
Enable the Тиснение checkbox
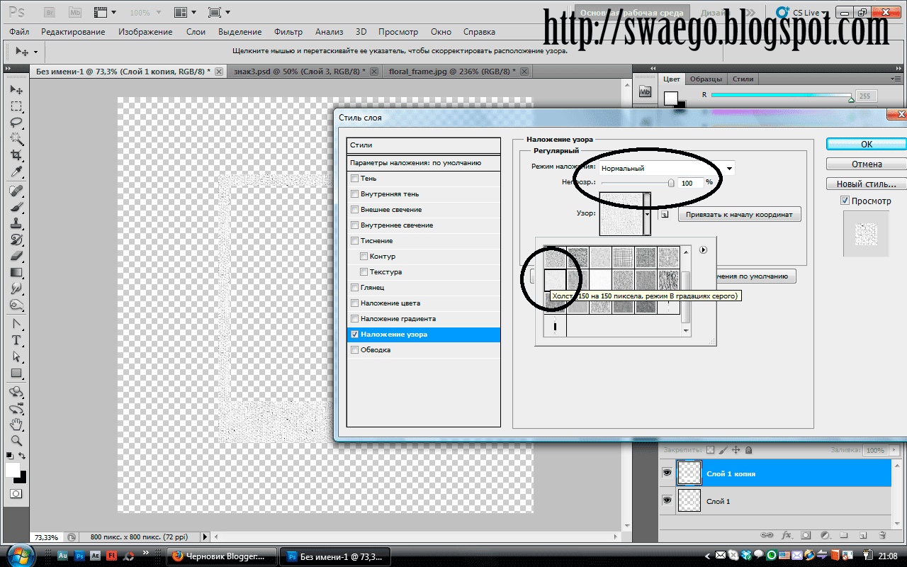point(354,241)
